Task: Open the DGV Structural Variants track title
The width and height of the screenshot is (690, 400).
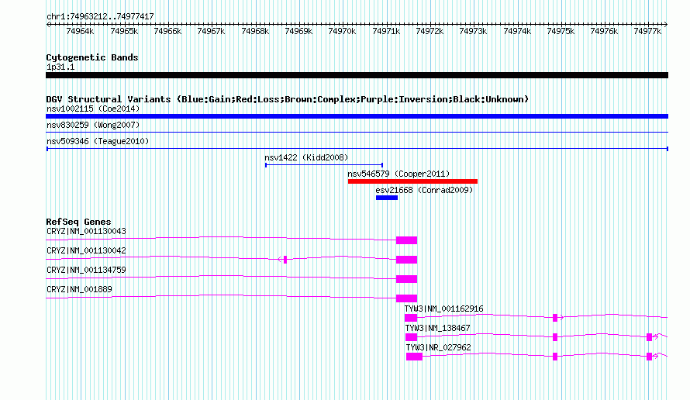Action: (x=288, y=99)
